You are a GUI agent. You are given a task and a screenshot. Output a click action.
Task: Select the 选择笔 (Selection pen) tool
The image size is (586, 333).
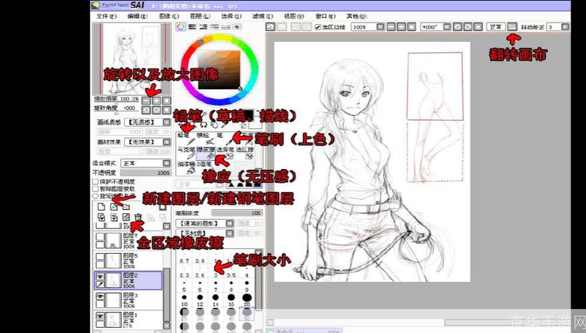225,153
